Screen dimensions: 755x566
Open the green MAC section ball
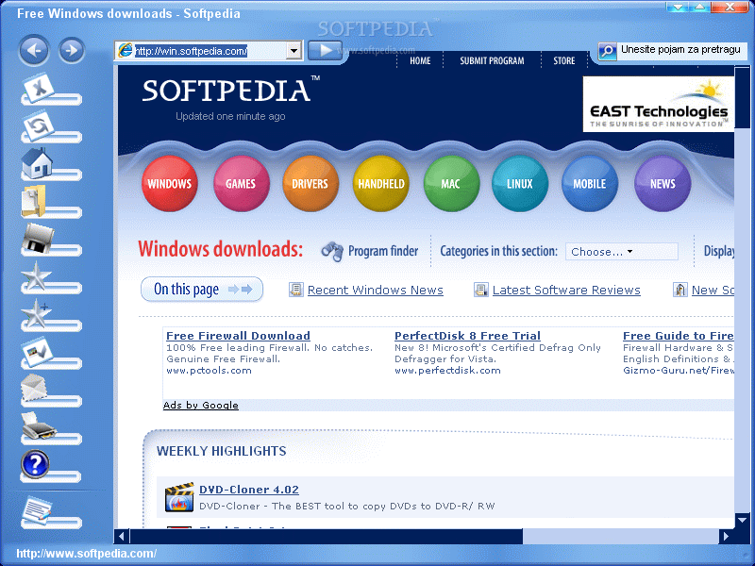pyautogui.click(x=451, y=183)
